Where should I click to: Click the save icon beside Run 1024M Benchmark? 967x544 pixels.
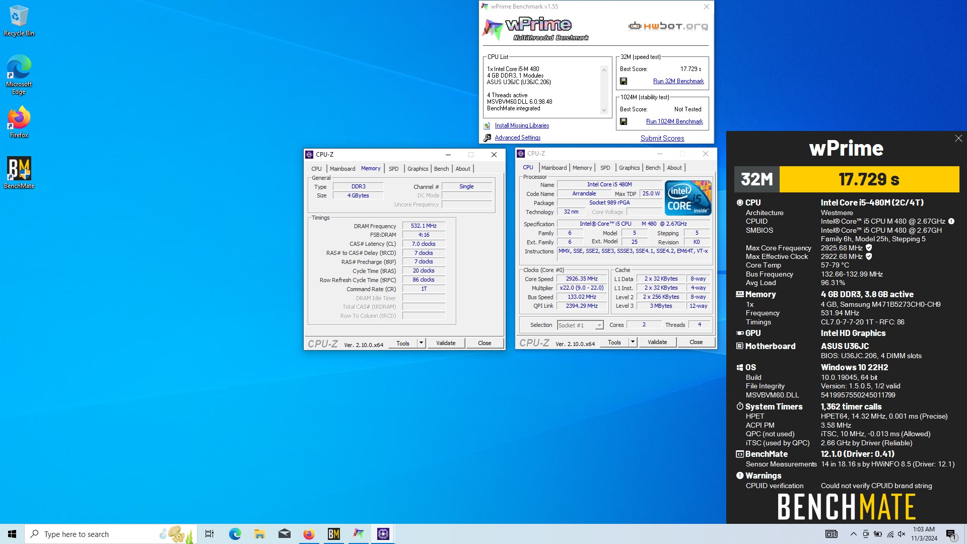(x=624, y=121)
